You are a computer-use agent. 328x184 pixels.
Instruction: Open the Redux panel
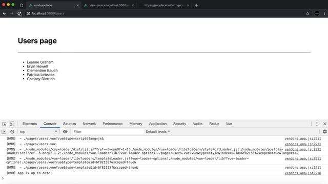click(x=214, y=124)
